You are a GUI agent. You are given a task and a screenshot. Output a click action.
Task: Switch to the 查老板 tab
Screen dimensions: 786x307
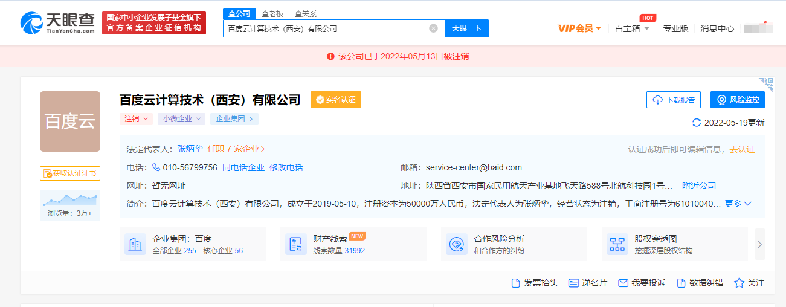(272, 13)
